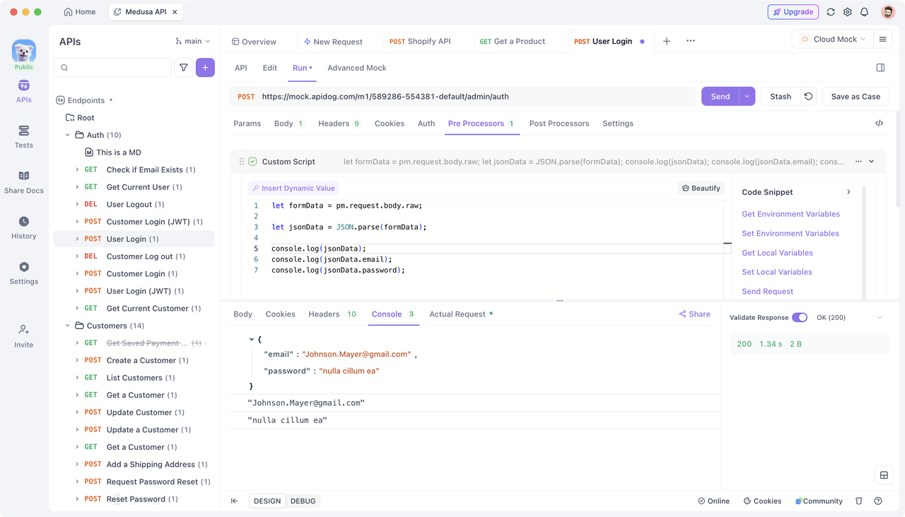905x517 pixels.
Task: Open the Home tab
Action: [x=79, y=12]
